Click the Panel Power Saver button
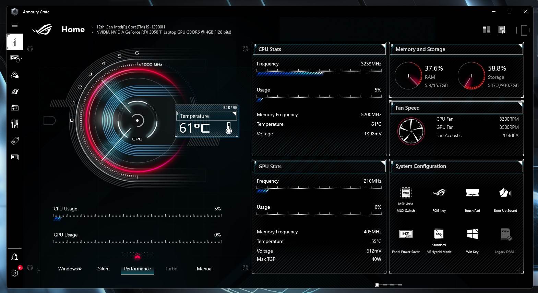The height and width of the screenshot is (293, 538). 406,234
